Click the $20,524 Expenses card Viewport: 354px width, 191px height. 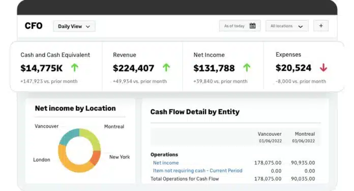tap(303, 67)
